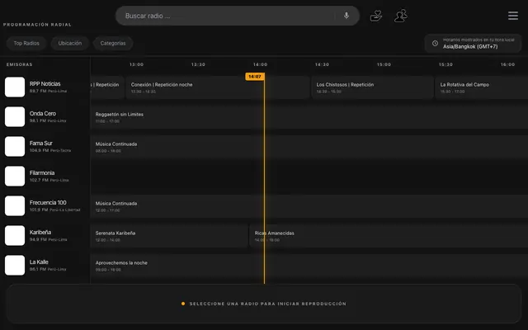Open Fama Sur's Música Continuada block
The width and height of the screenshot is (528, 330).
pos(309,147)
